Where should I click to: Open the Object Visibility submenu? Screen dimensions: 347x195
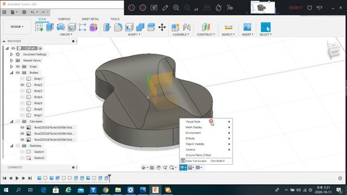pyautogui.click(x=206, y=144)
